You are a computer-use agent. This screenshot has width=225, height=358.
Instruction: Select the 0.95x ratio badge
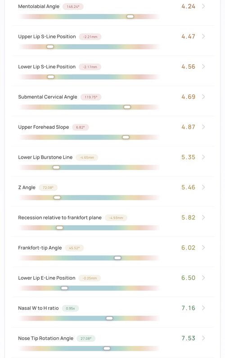pos(70,308)
